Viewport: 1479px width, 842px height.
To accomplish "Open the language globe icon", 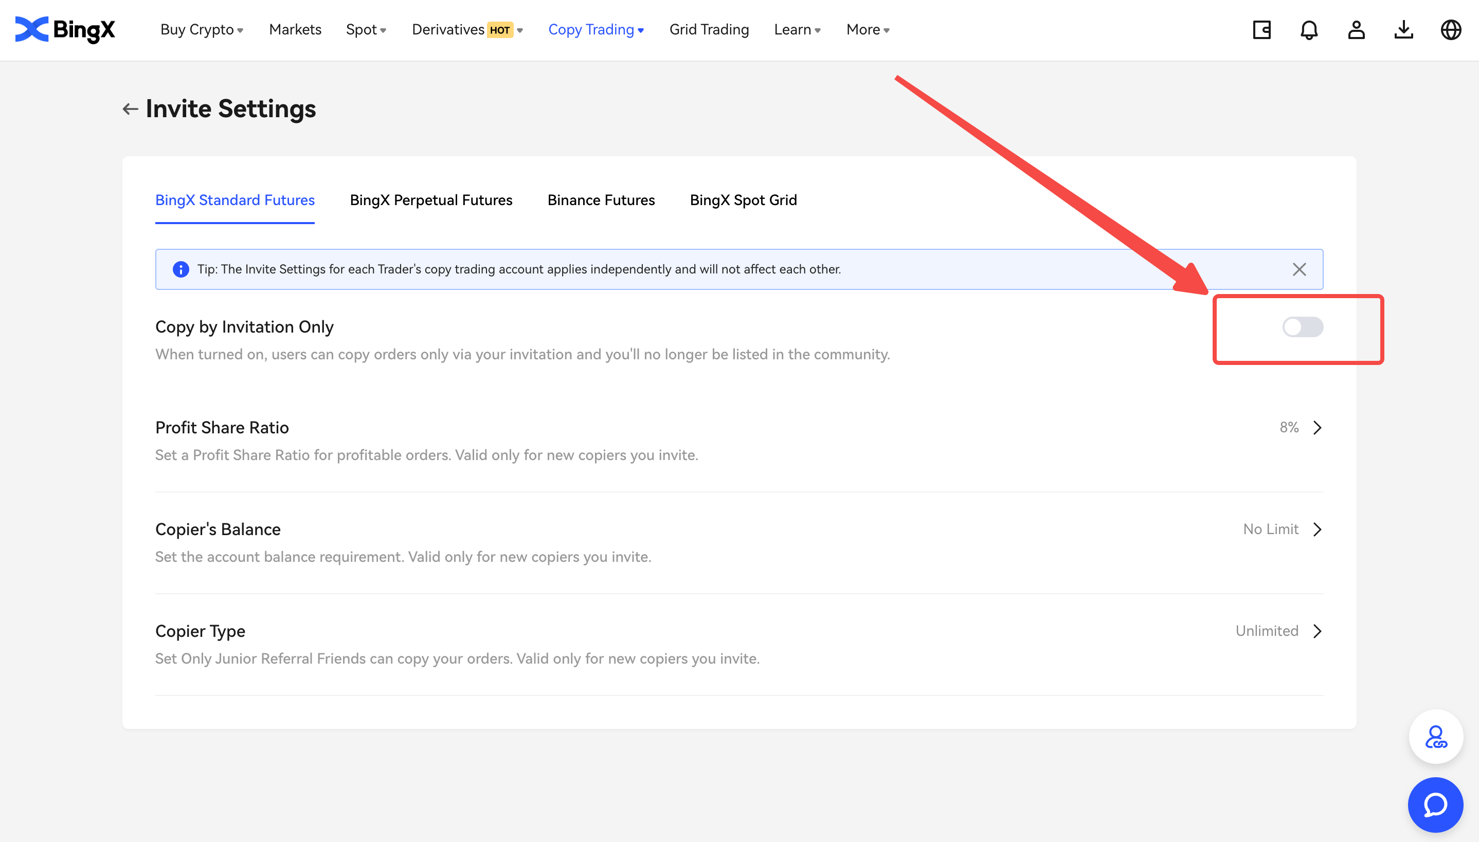I will 1451,29.
